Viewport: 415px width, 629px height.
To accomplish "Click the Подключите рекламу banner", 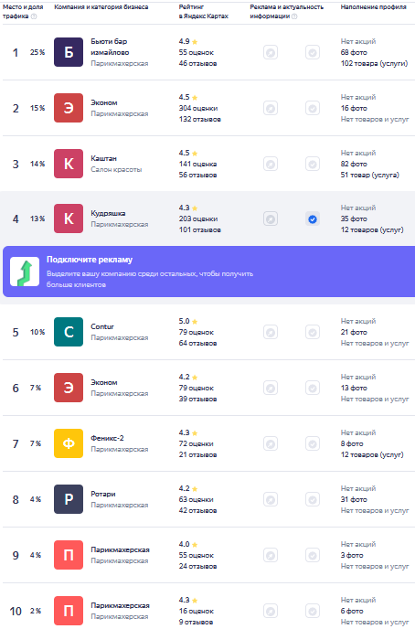I will point(208,272).
